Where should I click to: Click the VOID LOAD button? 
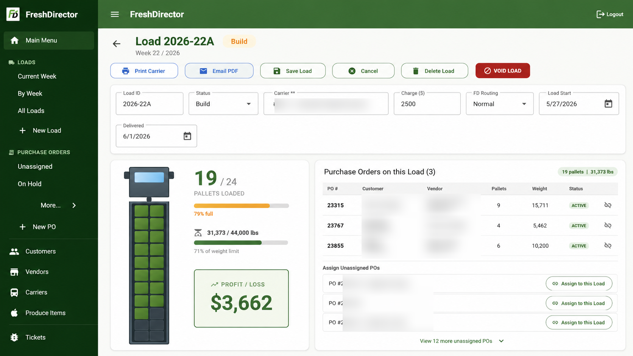tap(502, 71)
